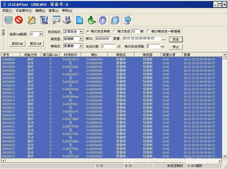Click the 第几路CAN column header
The image size is (228, 169).
(x=50, y=55)
